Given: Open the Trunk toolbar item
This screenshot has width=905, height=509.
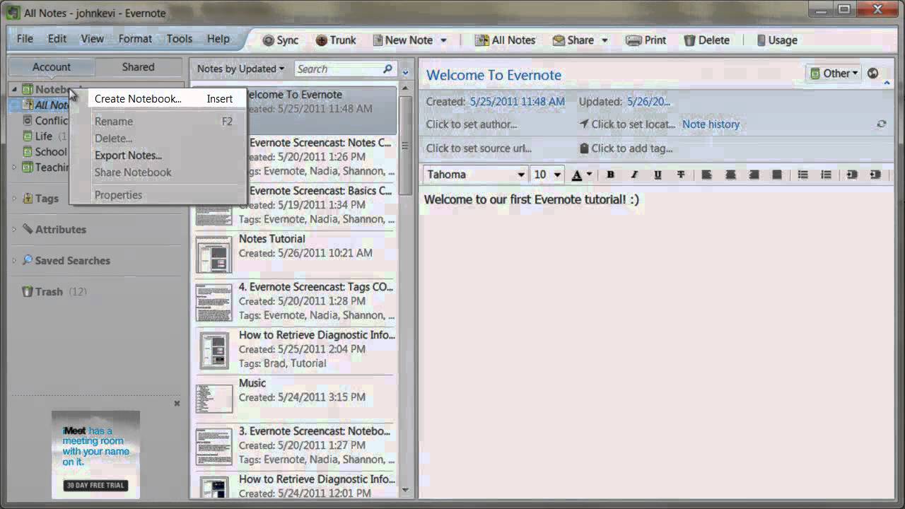Looking at the screenshot, I should 335,40.
